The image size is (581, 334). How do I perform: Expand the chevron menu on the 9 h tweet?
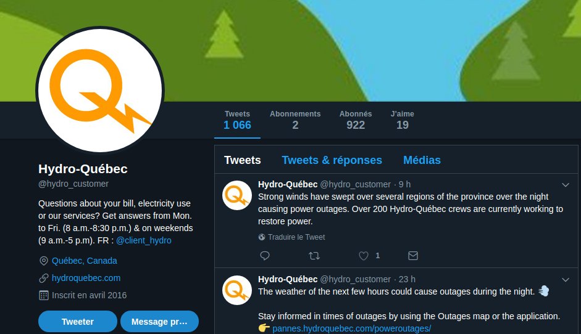coord(566,185)
